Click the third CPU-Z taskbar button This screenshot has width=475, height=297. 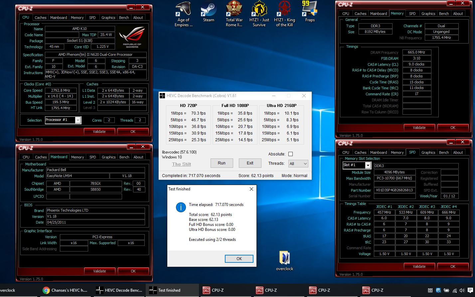332,290
